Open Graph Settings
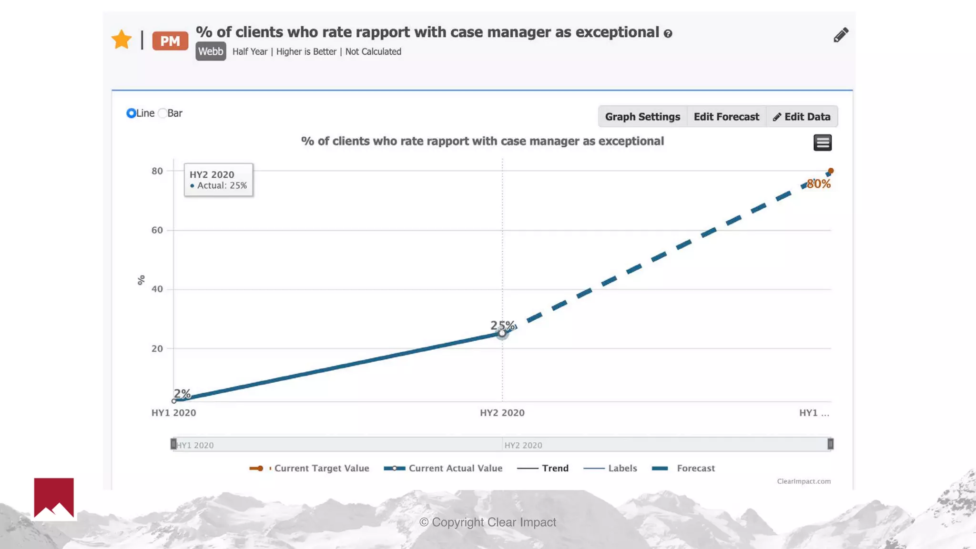This screenshot has width=976, height=549. pyautogui.click(x=642, y=117)
